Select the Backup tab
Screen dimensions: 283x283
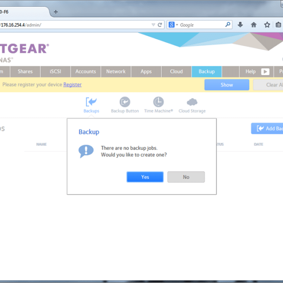point(207,72)
